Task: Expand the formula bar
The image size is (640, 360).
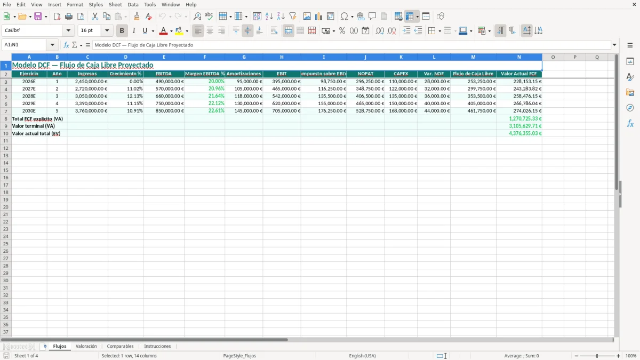Action: pos(614,45)
